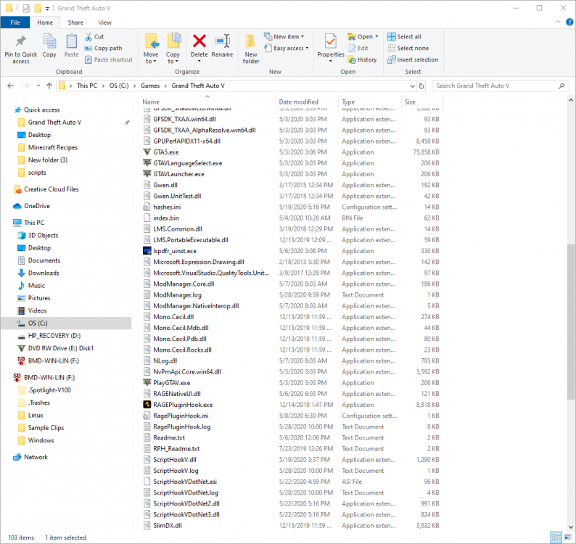Open Quick Access Toolbar customize arrow
The image size is (576, 544).
click(47, 9)
